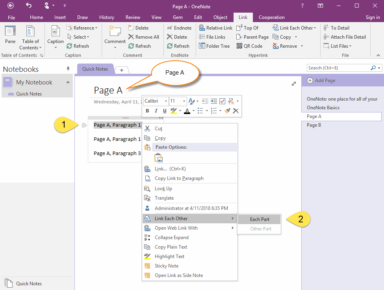Screen dimensions: 384x290
Task: Switch to the Gem tab
Action: pyautogui.click(x=178, y=17)
